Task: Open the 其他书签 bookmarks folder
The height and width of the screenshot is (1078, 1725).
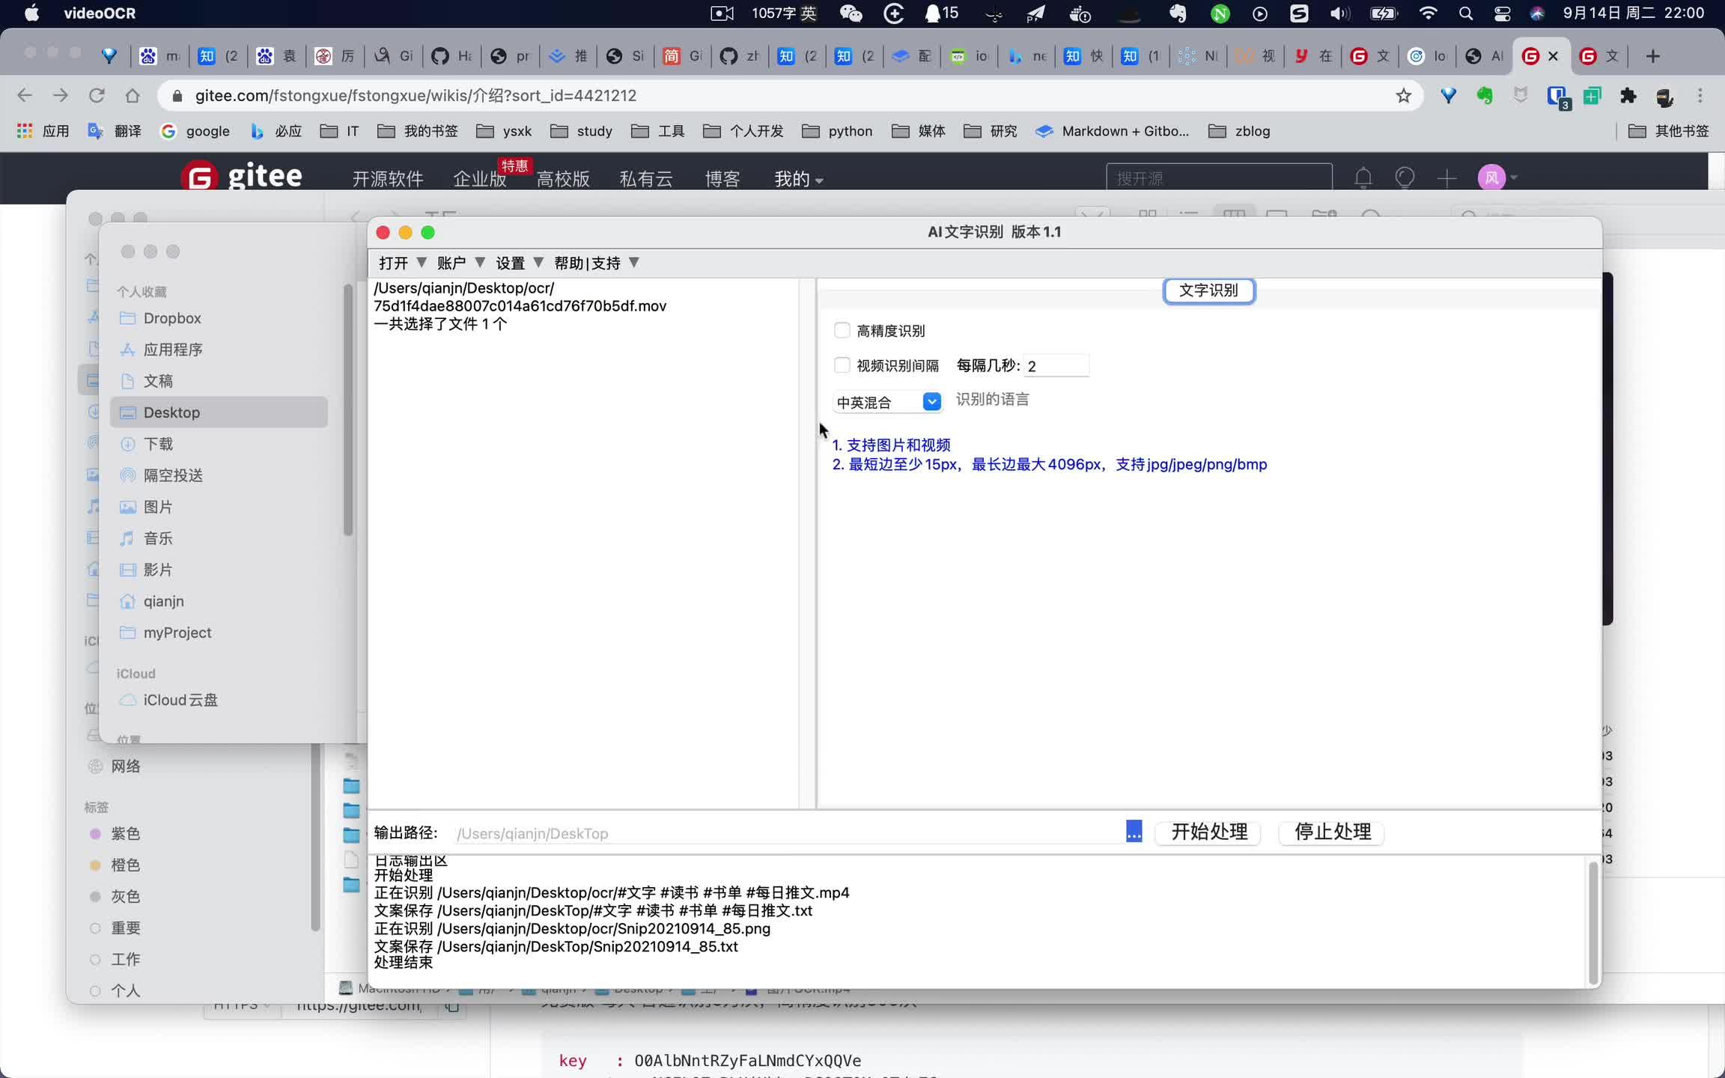Action: pyautogui.click(x=1669, y=131)
